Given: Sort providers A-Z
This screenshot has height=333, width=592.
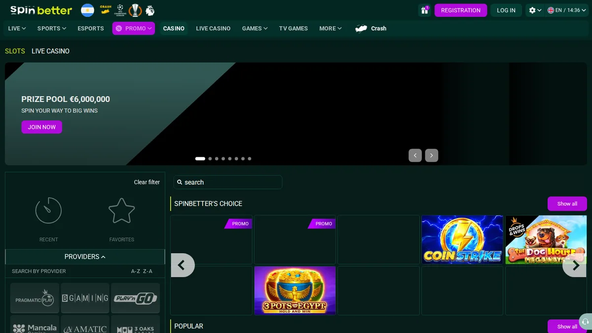Looking at the screenshot, I should (136, 271).
